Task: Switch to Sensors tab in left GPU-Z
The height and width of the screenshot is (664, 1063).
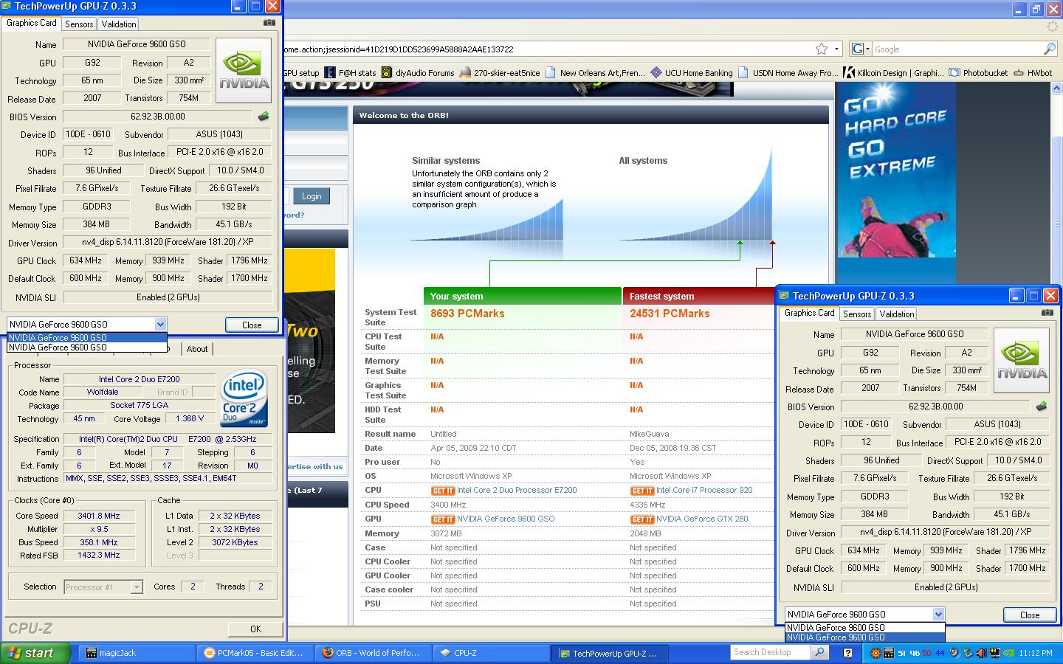Action: (x=79, y=24)
